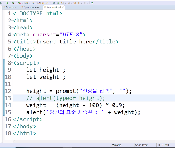Click the 13 : 9 : 190 cursor position
This screenshot has height=148, width=175.
pyautogui.click(x=163, y=145)
